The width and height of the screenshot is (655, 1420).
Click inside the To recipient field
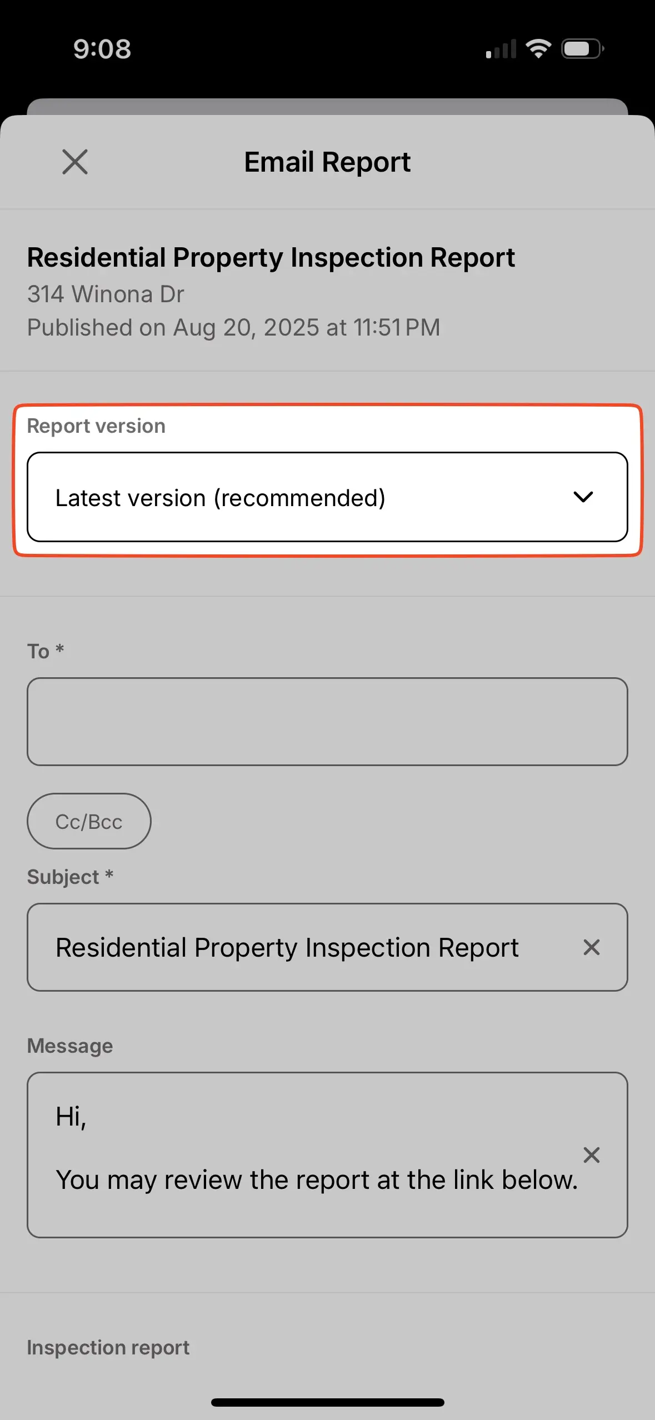(x=327, y=721)
